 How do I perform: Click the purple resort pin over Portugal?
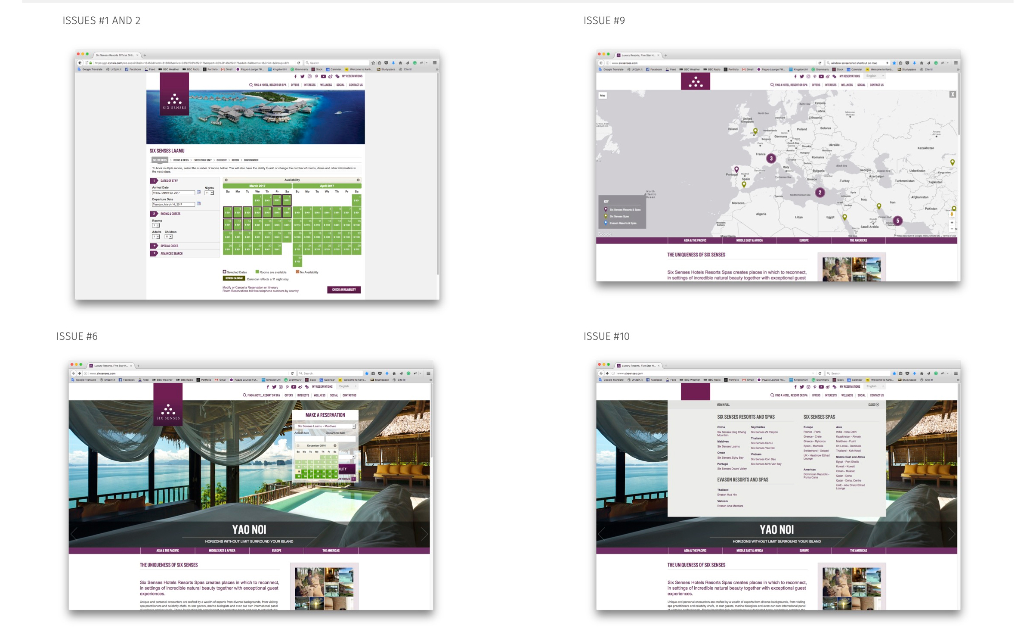[x=736, y=170]
